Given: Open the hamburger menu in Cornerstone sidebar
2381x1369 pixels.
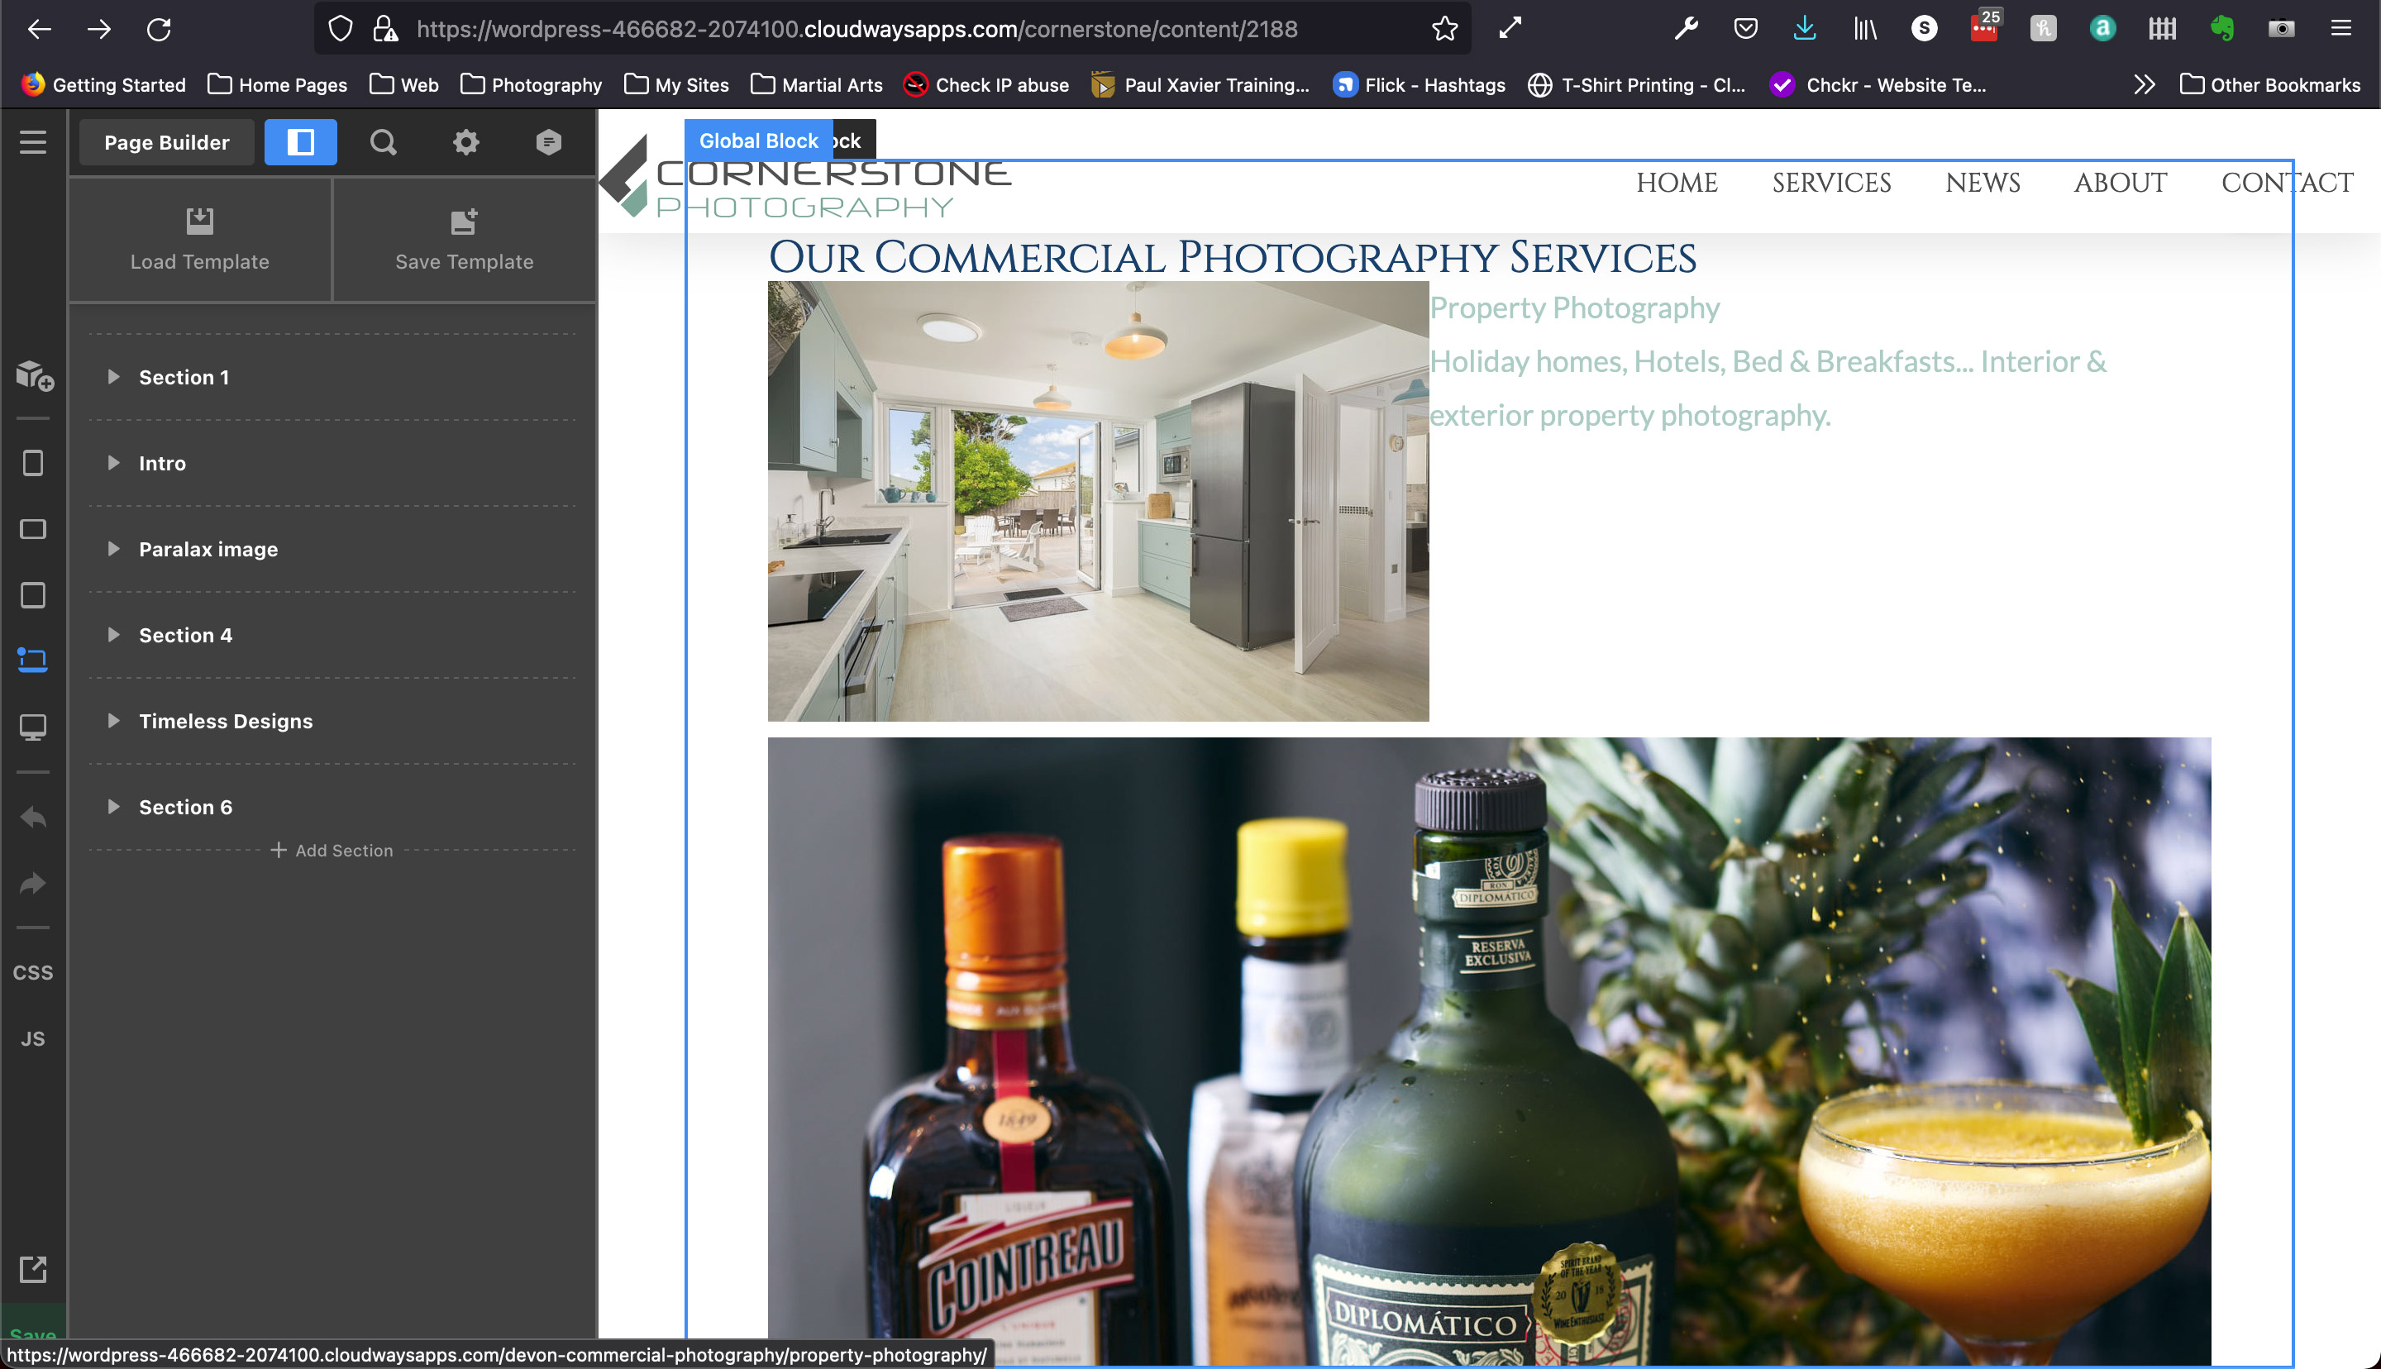Looking at the screenshot, I should pos(33,142).
